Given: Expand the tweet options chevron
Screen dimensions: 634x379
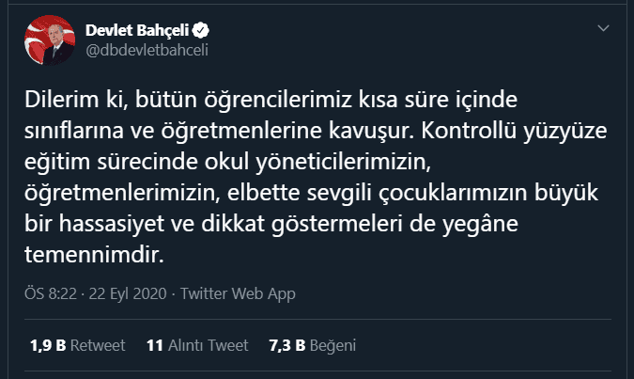Looking at the screenshot, I should click(604, 29).
